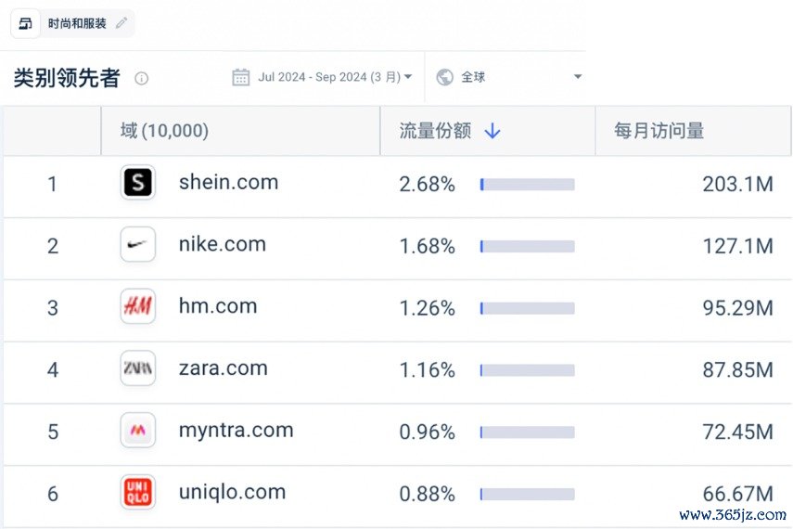The height and width of the screenshot is (529, 793).
Task: Click the category industry icon beside 时尚和服装
Action: point(25,23)
